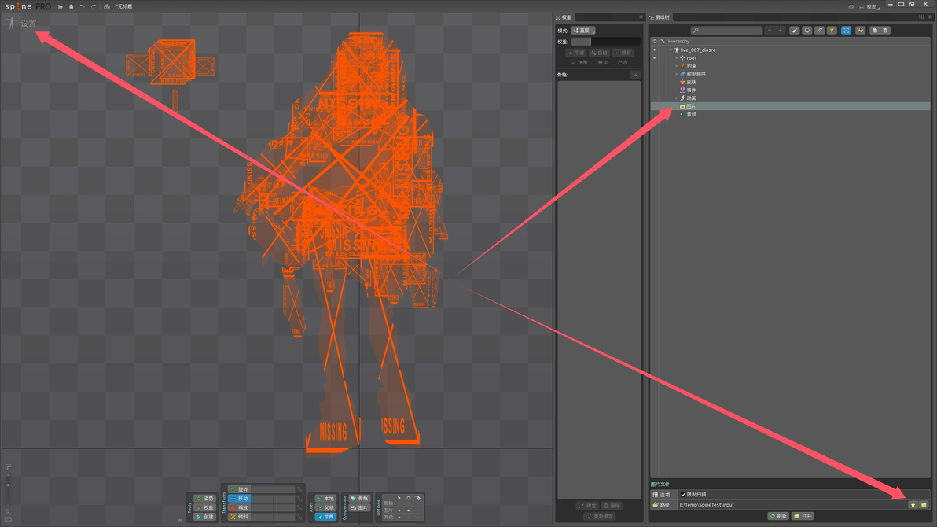
Task: Save project using the disk icon in title bar
Action: [71, 6]
